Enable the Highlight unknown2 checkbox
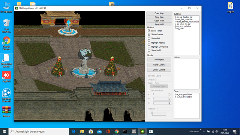 149,46
